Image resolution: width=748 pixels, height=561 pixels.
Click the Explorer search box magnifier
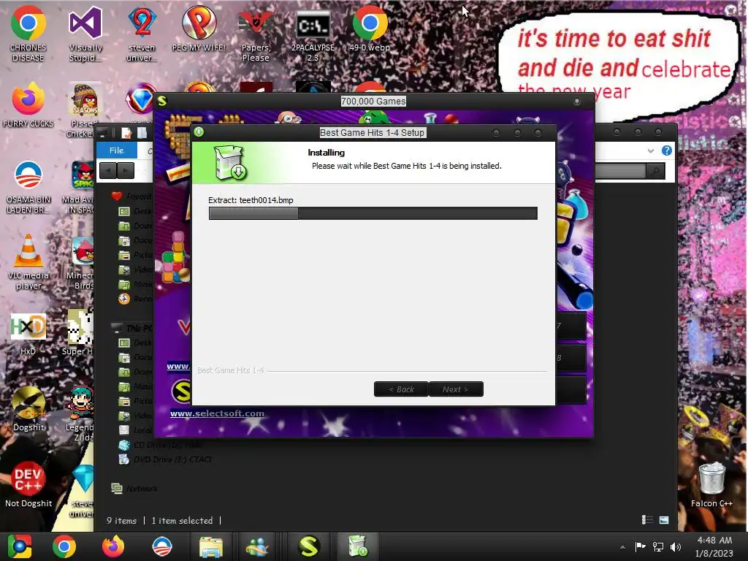click(x=655, y=171)
